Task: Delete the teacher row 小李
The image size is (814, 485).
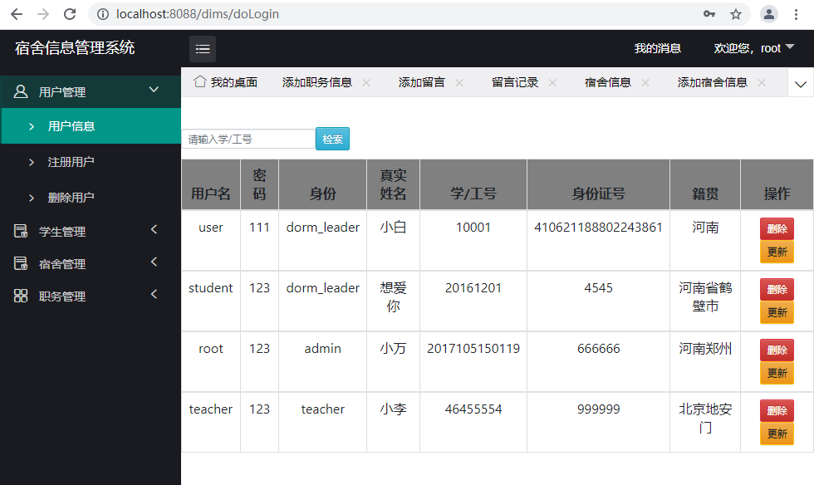Action: (x=777, y=410)
